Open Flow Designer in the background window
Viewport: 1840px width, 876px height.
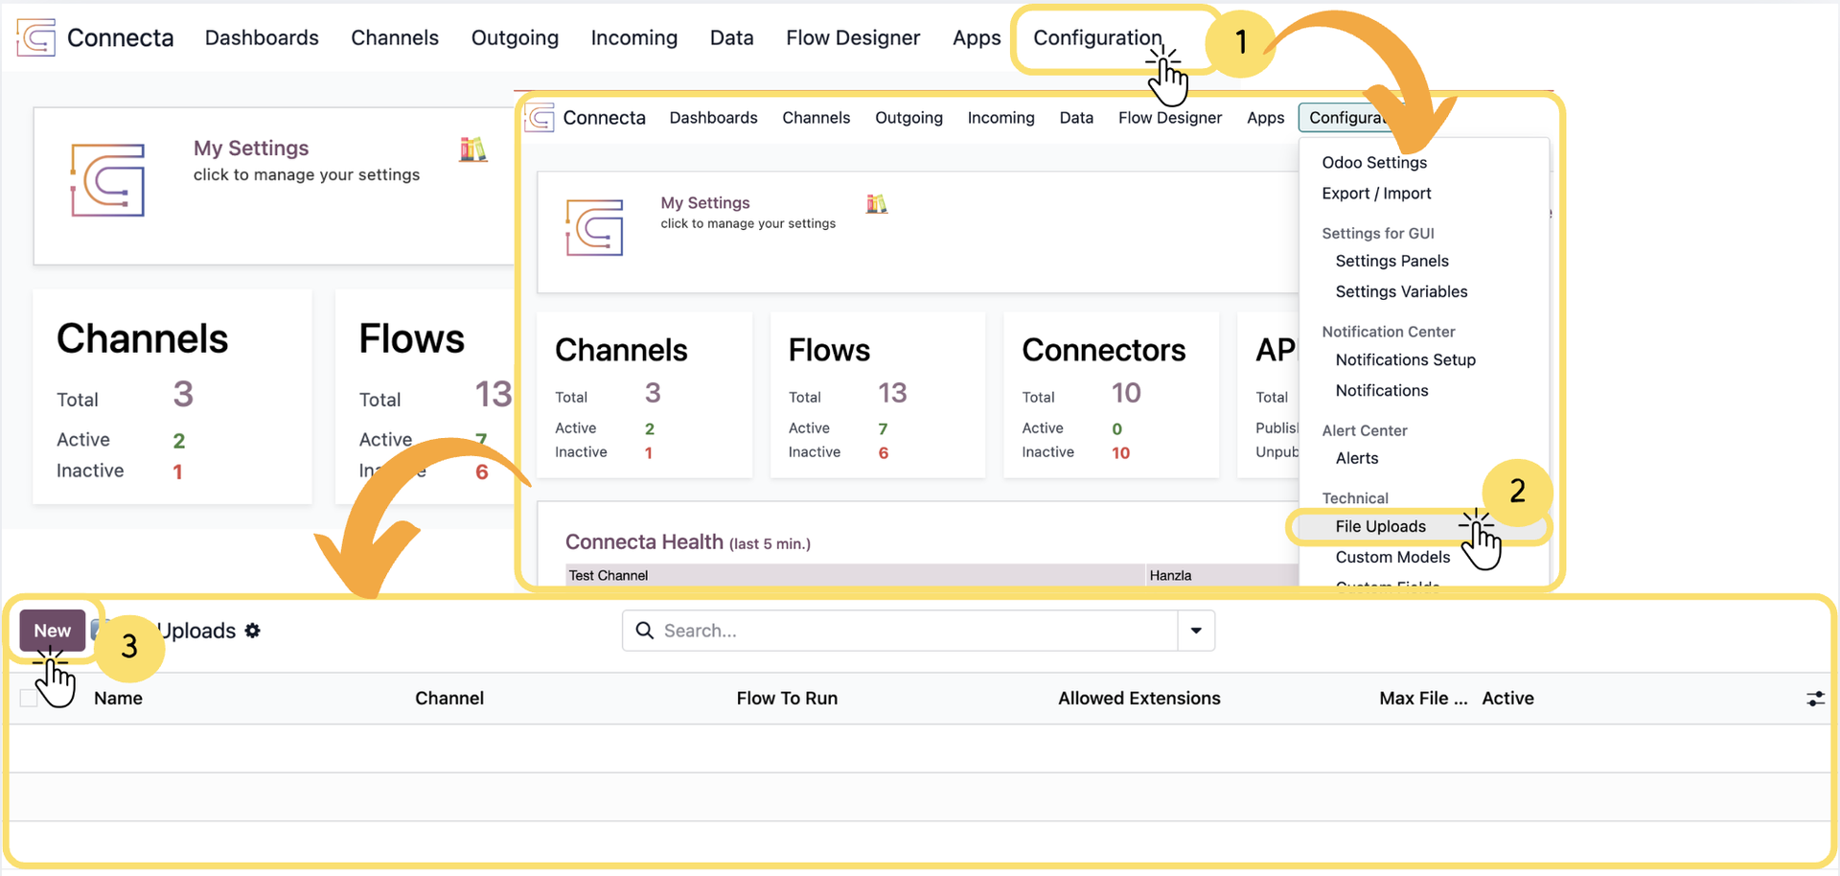(853, 37)
